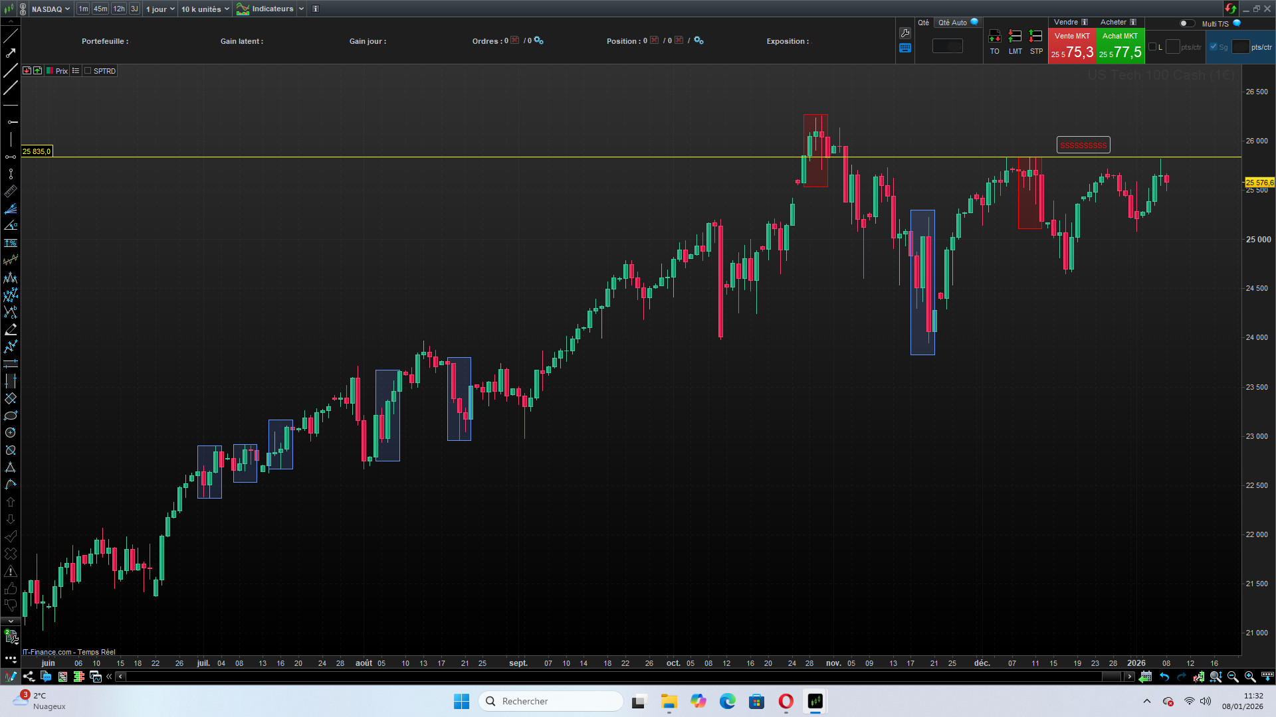Screen dimensions: 1276x717
Task: Zoom in on the chart
Action: coord(1250,677)
